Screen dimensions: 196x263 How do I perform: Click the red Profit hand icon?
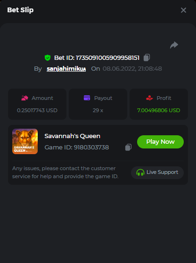[x=149, y=98]
